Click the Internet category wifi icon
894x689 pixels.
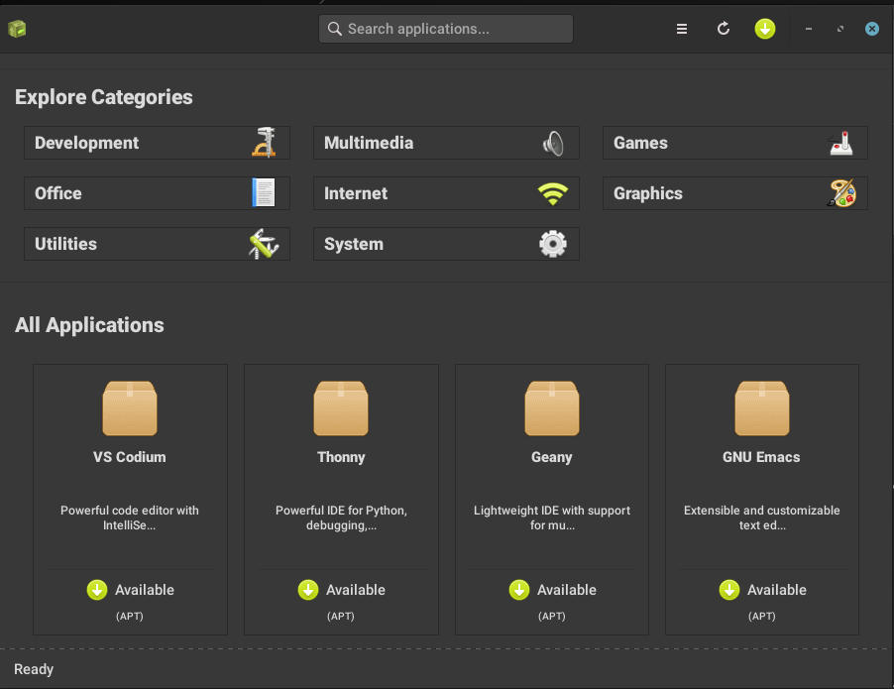pos(552,193)
